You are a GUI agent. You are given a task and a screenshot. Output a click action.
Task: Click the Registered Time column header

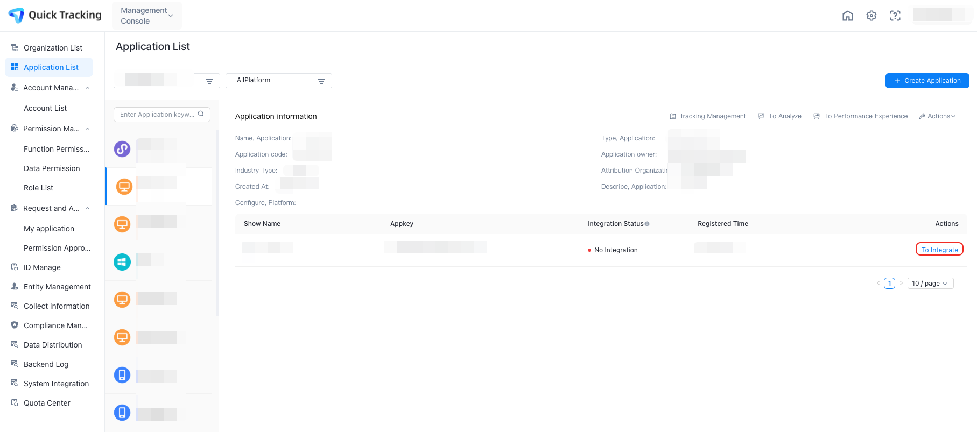coord(722,224)
